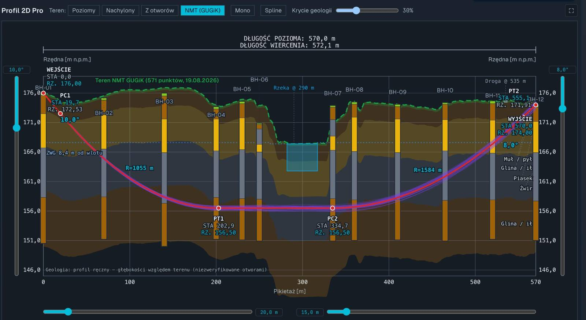Select the WEJŚCIE entry point marker
The height and width of the screenshot is (320, 586).
click(43, 93)
